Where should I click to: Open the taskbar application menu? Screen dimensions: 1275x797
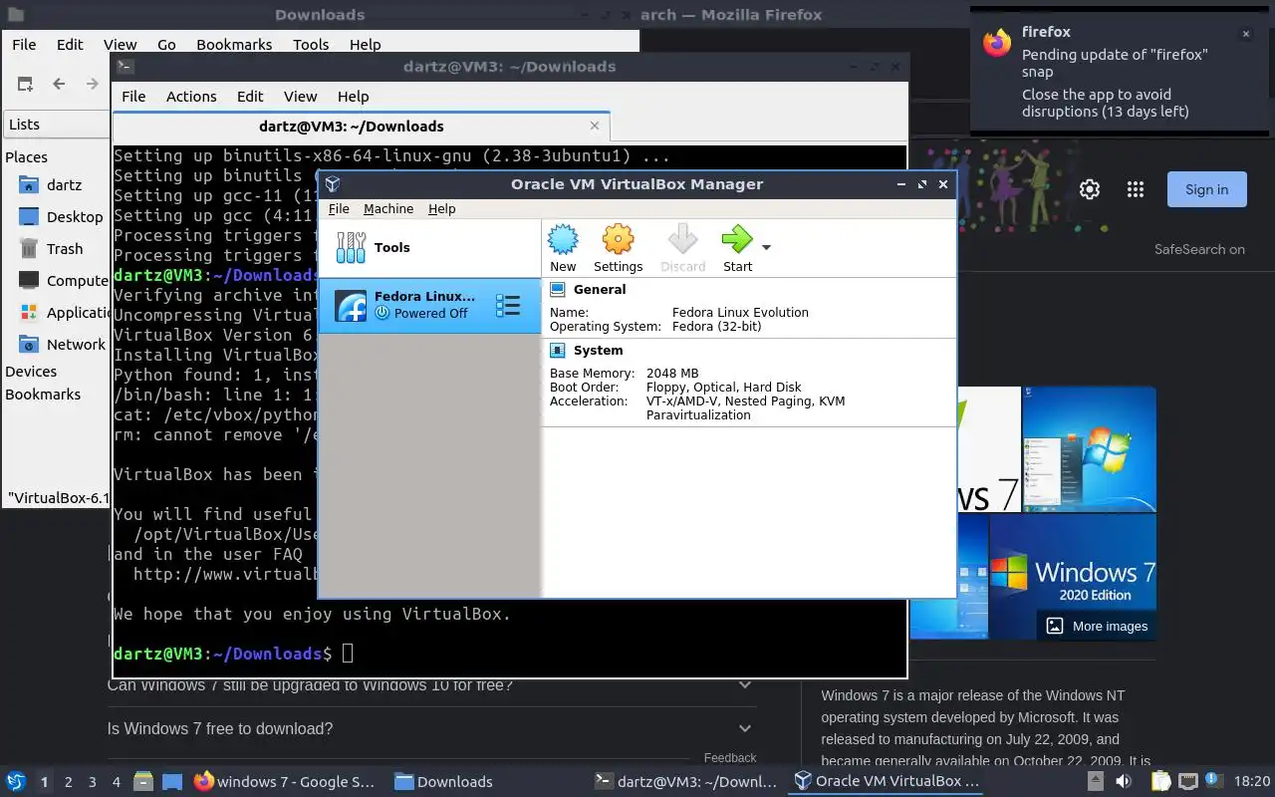coord(16,781)
